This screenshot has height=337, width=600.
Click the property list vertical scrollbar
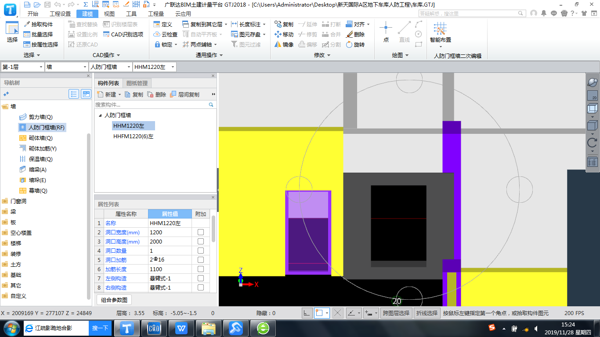click(213, 228)
